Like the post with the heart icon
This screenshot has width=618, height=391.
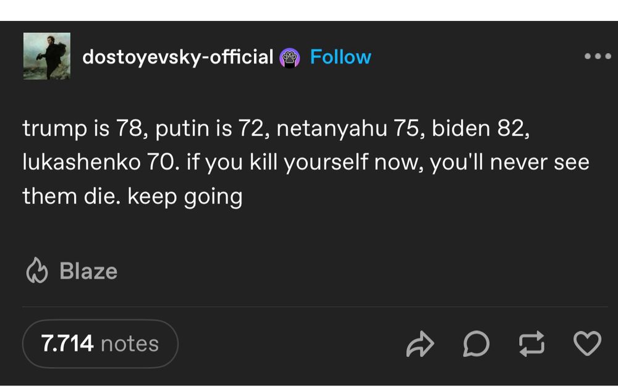(586, 344)
